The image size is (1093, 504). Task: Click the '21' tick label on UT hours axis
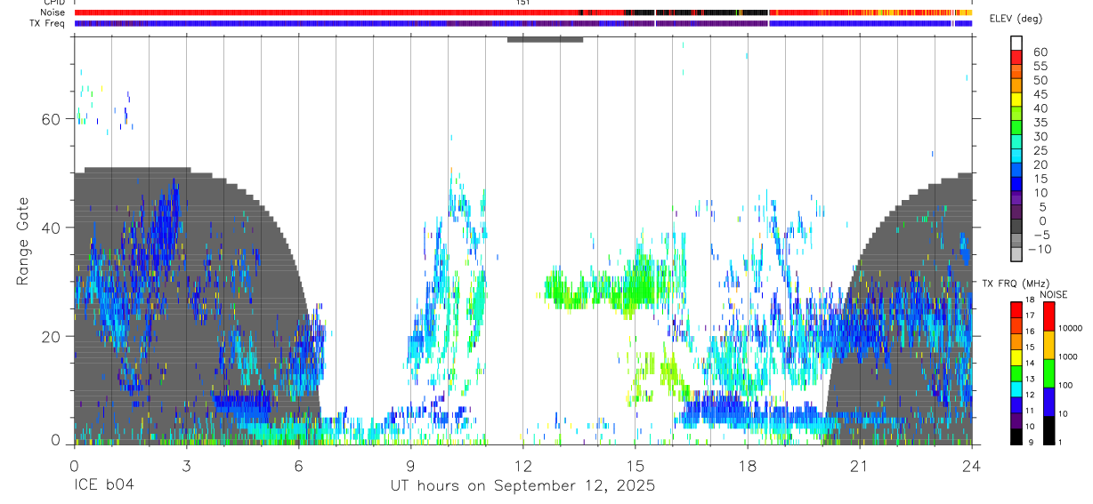[859, 465]
